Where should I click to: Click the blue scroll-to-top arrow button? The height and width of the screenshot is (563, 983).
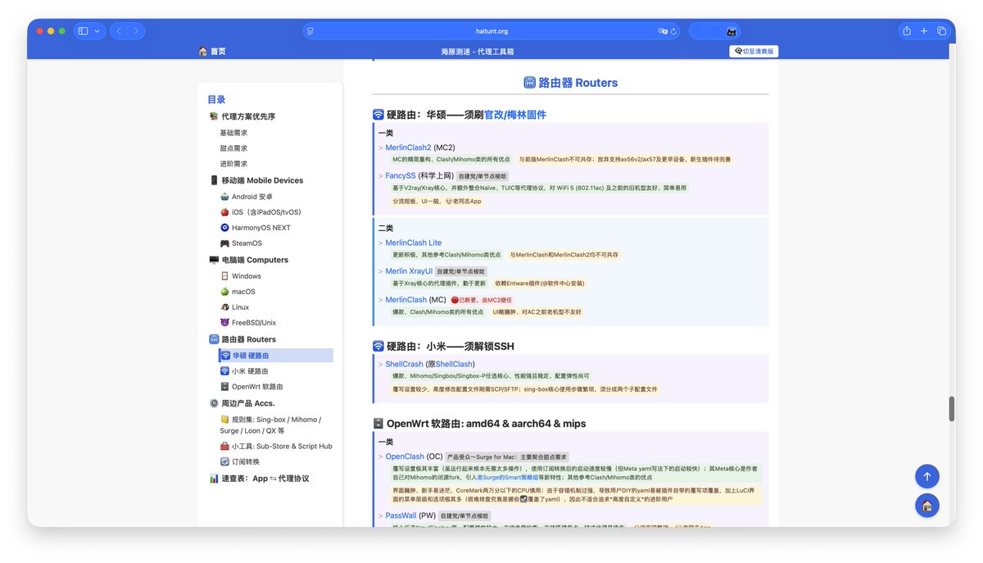point(926,476)
